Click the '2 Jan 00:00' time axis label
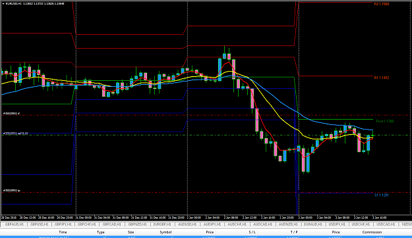Viewport: 412px width, 238px height. tap(194, 218)
